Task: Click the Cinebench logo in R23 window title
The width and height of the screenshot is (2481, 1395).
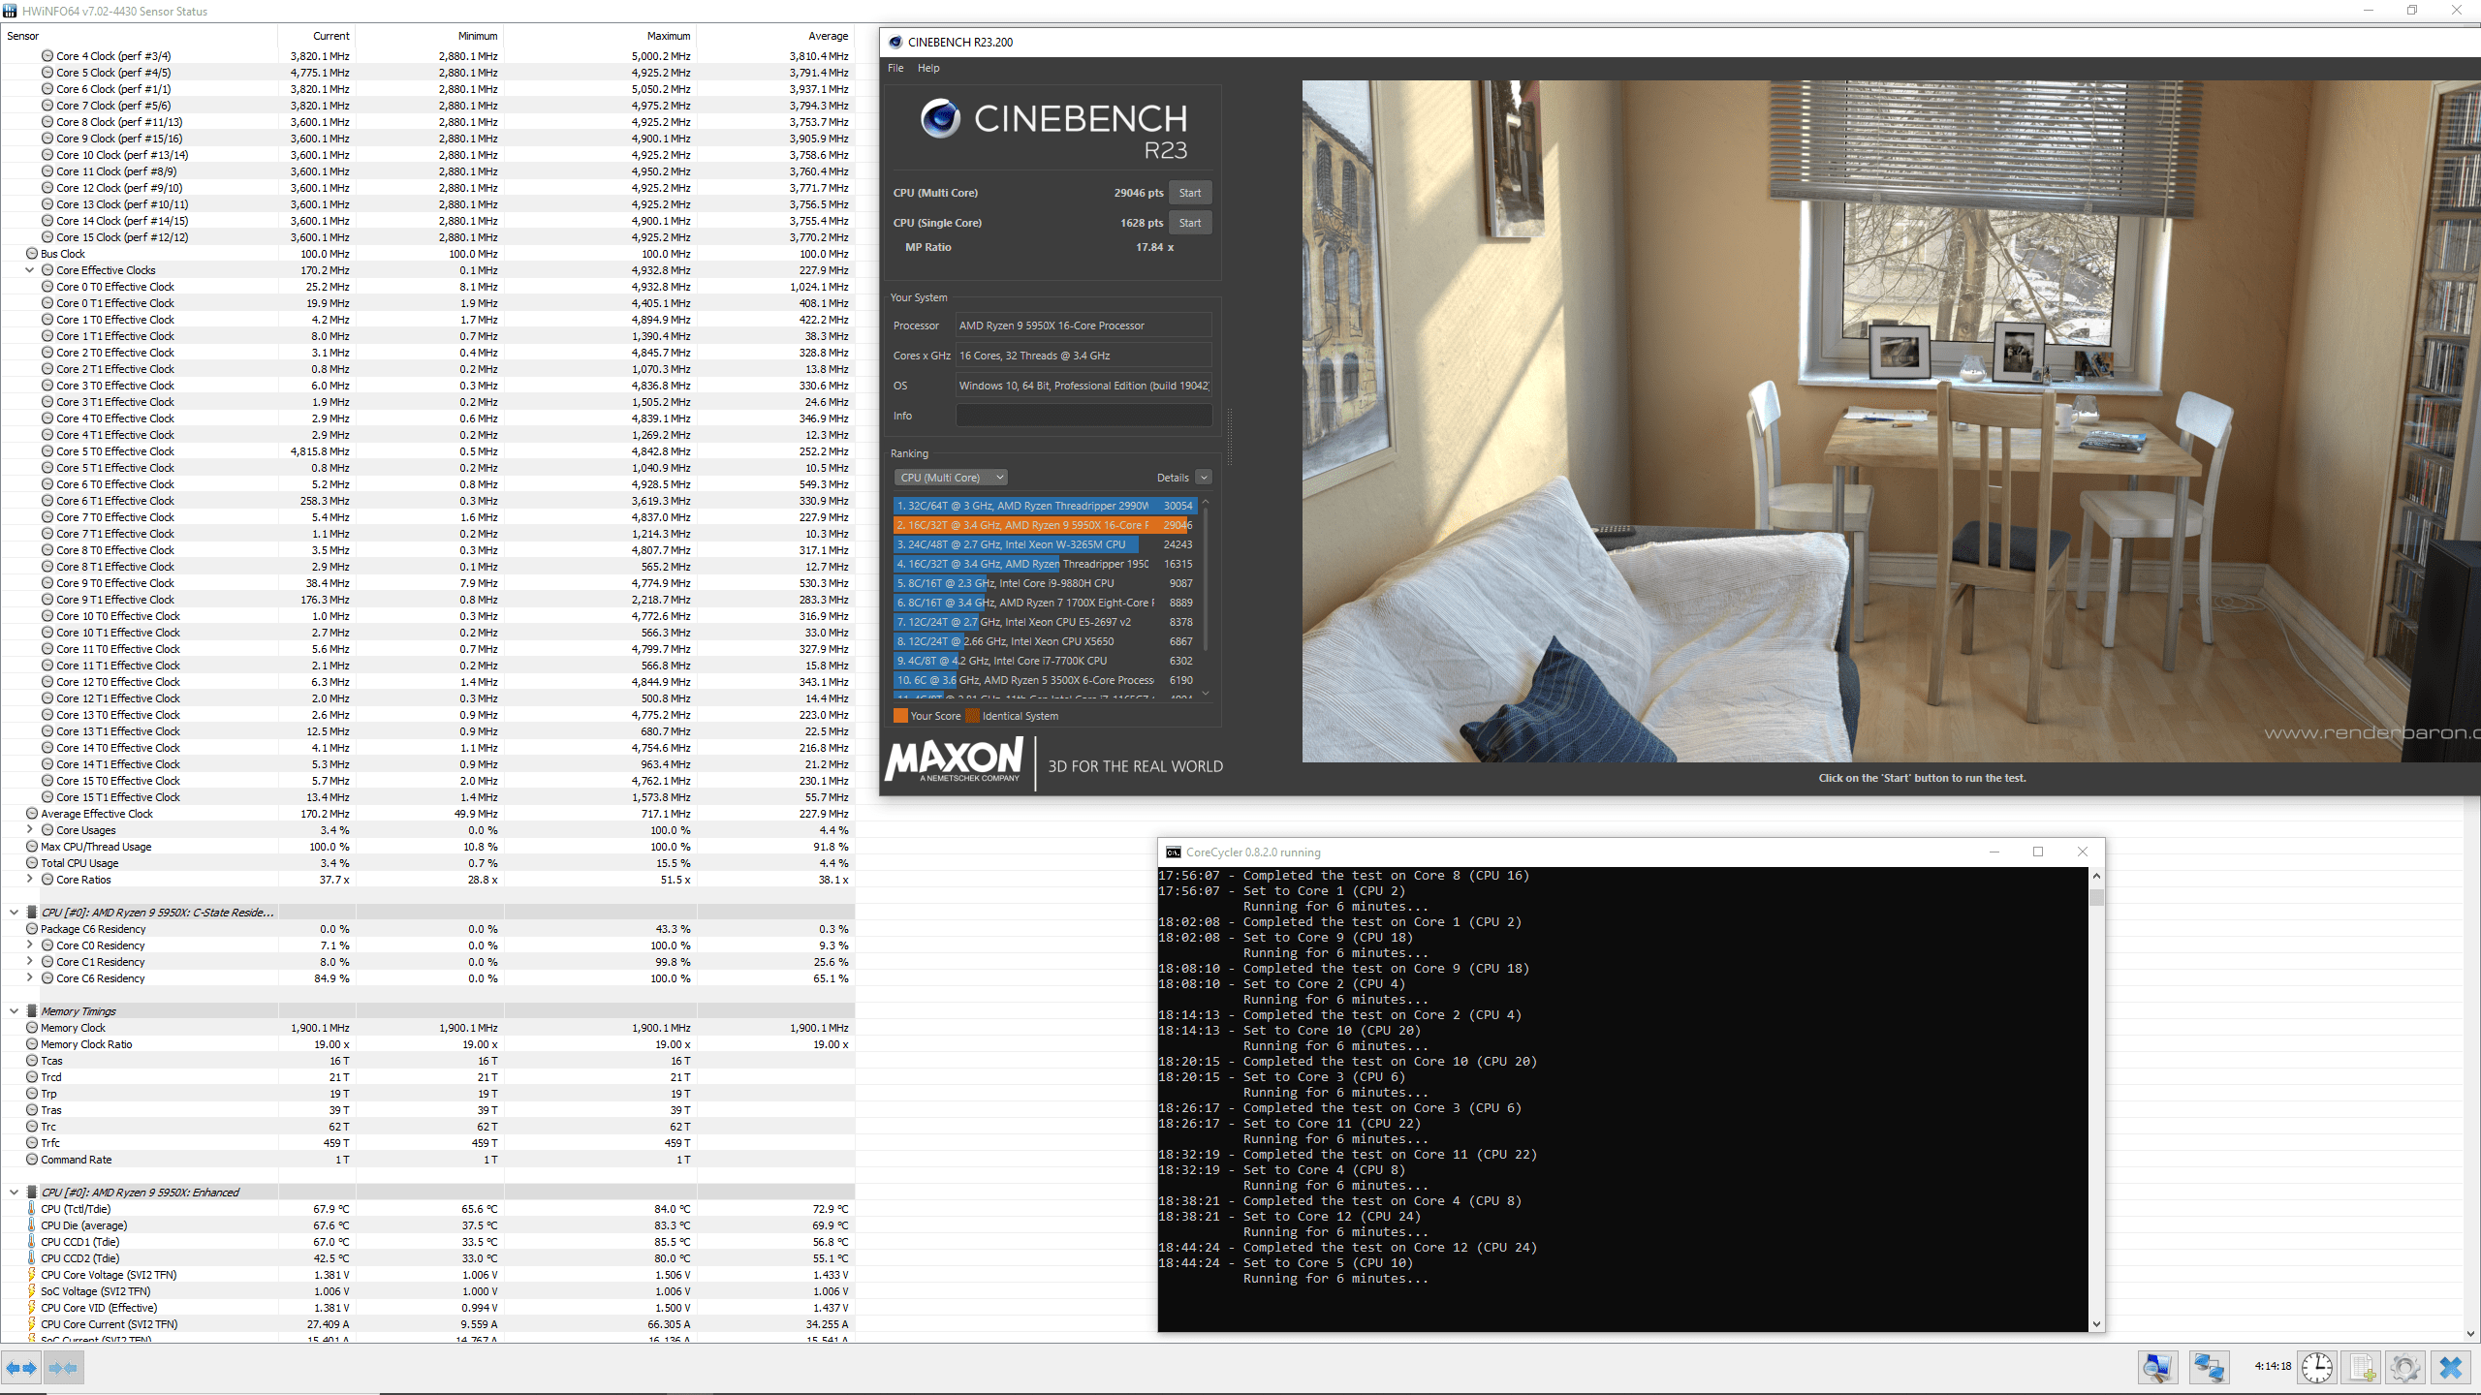Action: tap(895, 42)
